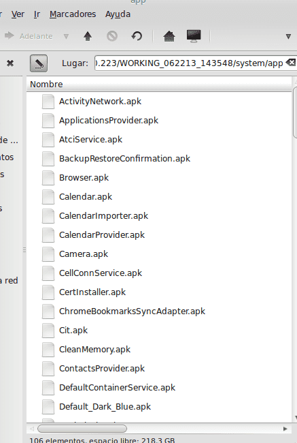Select CleanMemory.apk file
The height and width of the screenshot is (443, 297).
pyautogui.click(x=94, y=349)
